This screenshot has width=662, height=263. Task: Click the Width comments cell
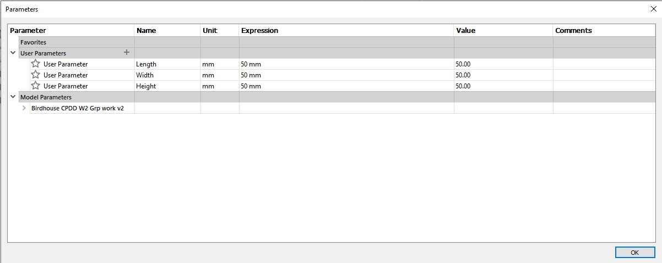point(604,75)
